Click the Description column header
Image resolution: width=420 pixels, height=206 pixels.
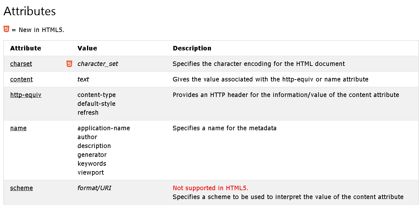(192, 48)
